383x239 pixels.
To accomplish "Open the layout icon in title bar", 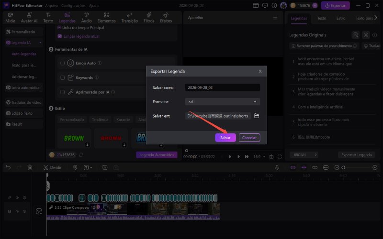I will point(256,5).
